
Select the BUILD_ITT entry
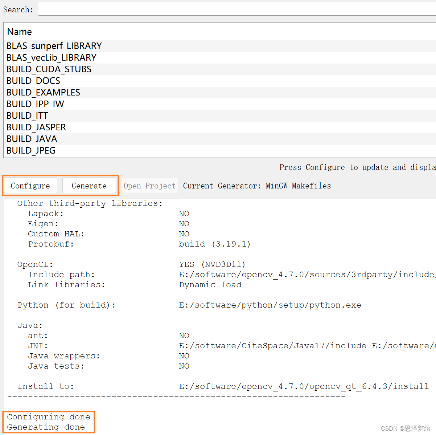point(27,115)
